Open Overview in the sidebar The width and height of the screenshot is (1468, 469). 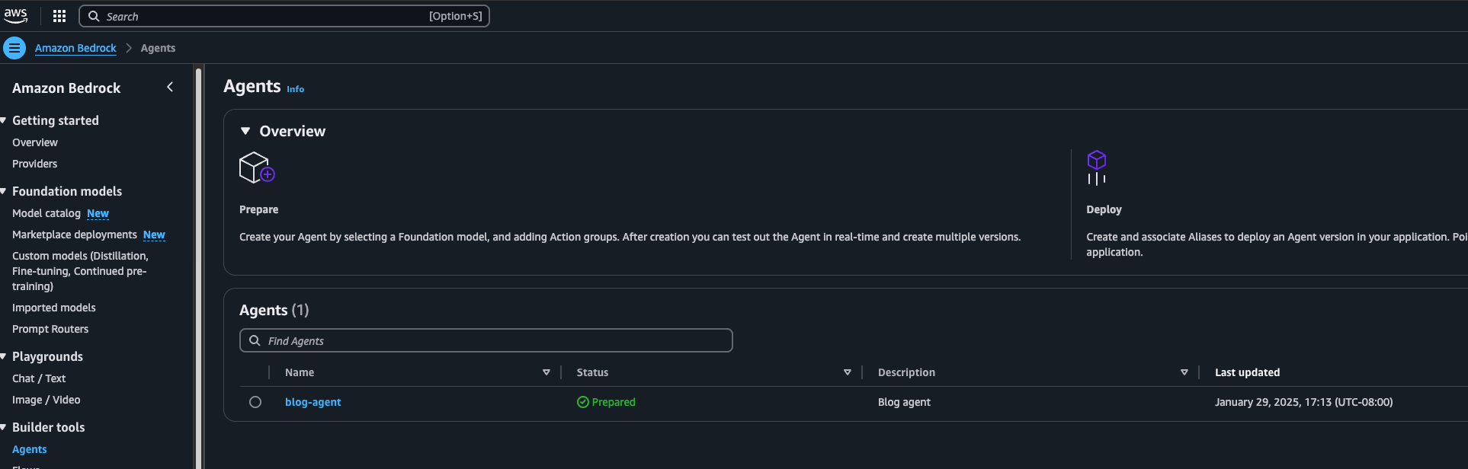[x=35, y=142]
